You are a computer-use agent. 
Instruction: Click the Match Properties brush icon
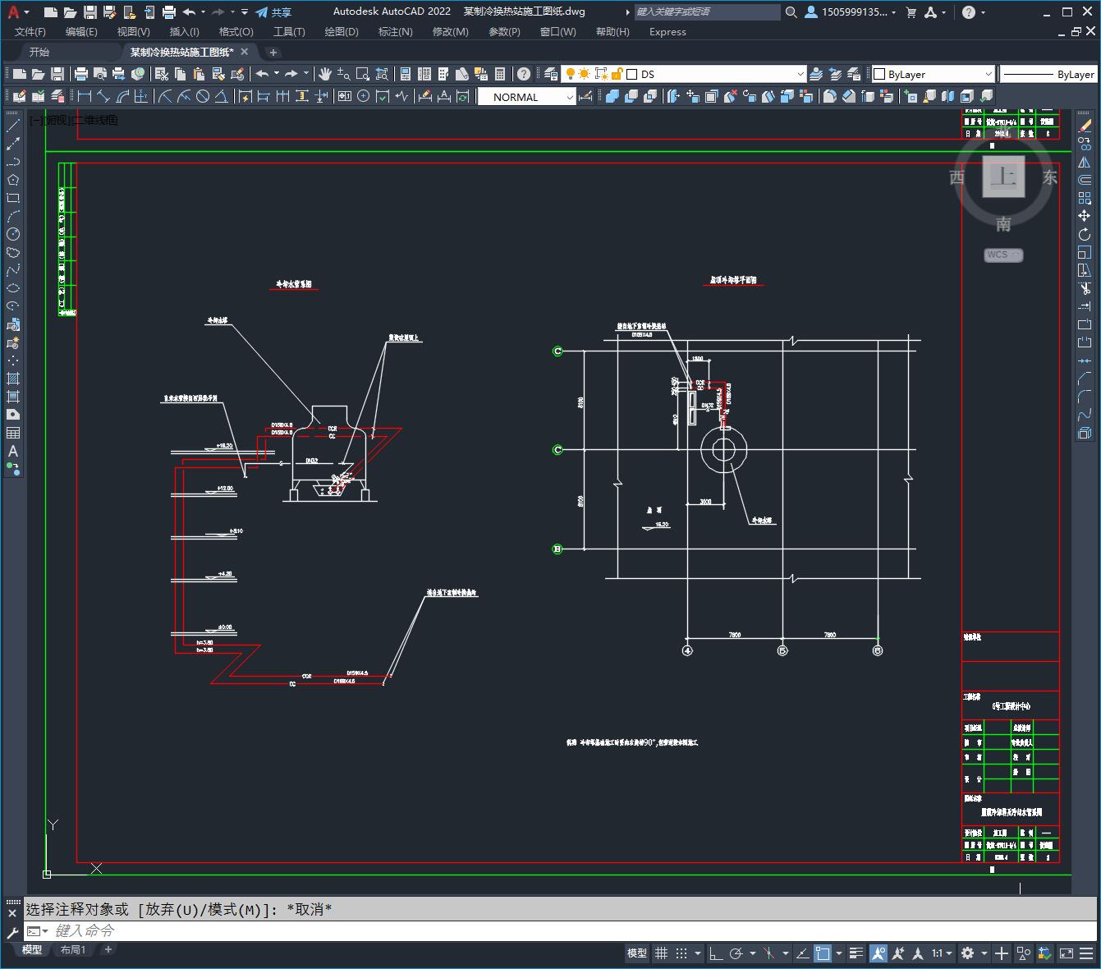click(x=217, y=74)
